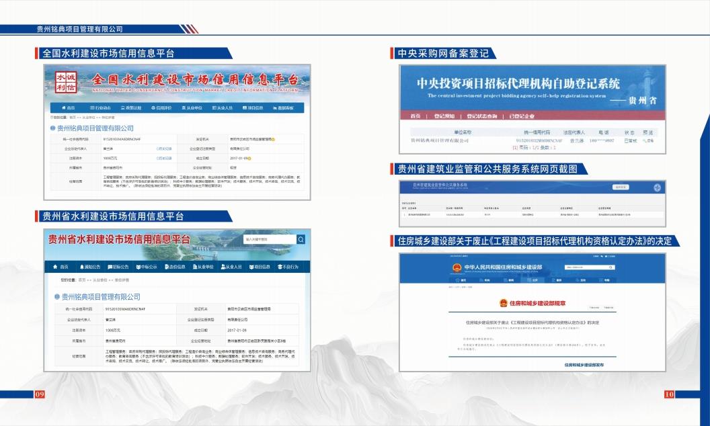Click the 贵州省水利建设市场信用信息平台 banner title
The width and height of the screenshot is (710, 426).
click(x=119, y=239)
